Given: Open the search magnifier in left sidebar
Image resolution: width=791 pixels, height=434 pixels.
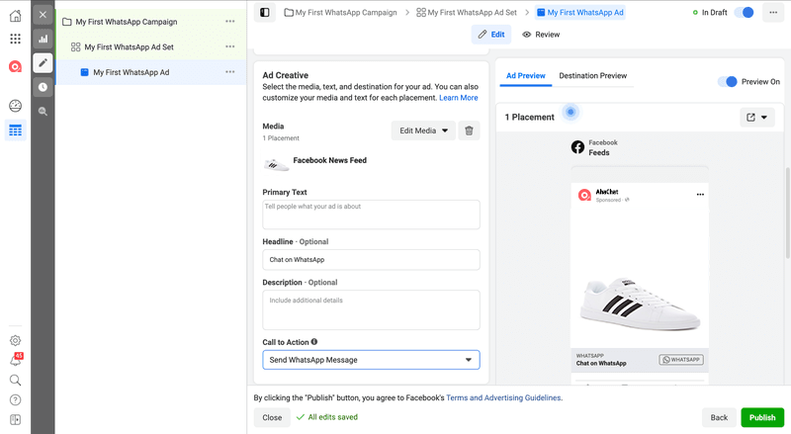Looking at the screenshot, I should click(15, 380).
